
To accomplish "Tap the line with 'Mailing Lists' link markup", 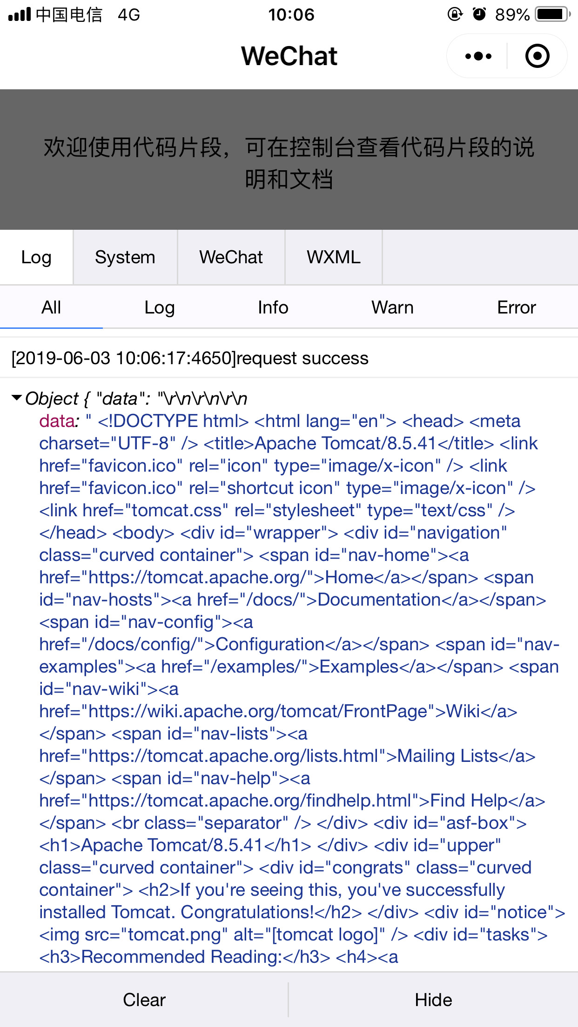I will pyautogui.click(x=287, y=756).
